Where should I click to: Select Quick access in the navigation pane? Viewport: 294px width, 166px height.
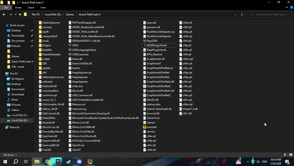coord(17,25)
